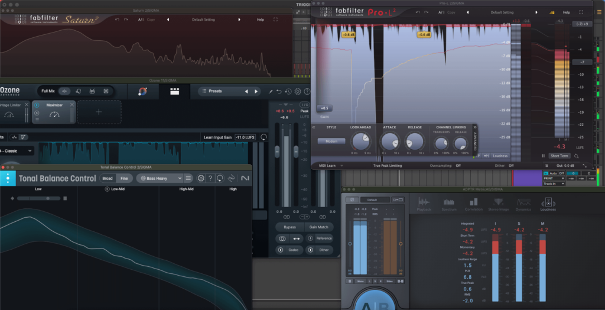This screenshot has width=605, height=310.
Task: Toggle Ozone Bypass button
Action: [x=290, y=227]
